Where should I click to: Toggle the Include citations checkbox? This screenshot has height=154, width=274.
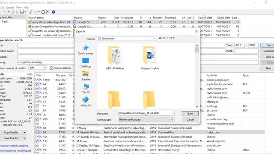tap(51, 68)
